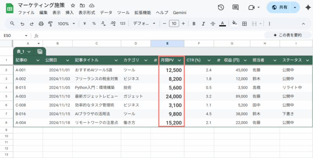Toggle italic text formatting
The width and height of the screenshot is (313, 158).
(203, 24)
